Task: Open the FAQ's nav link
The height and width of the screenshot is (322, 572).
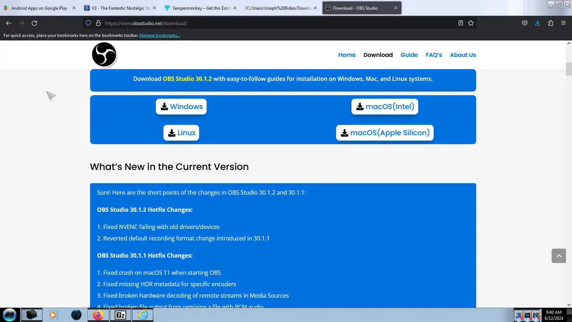Action: pyautogui.click(x=434, y=55)
